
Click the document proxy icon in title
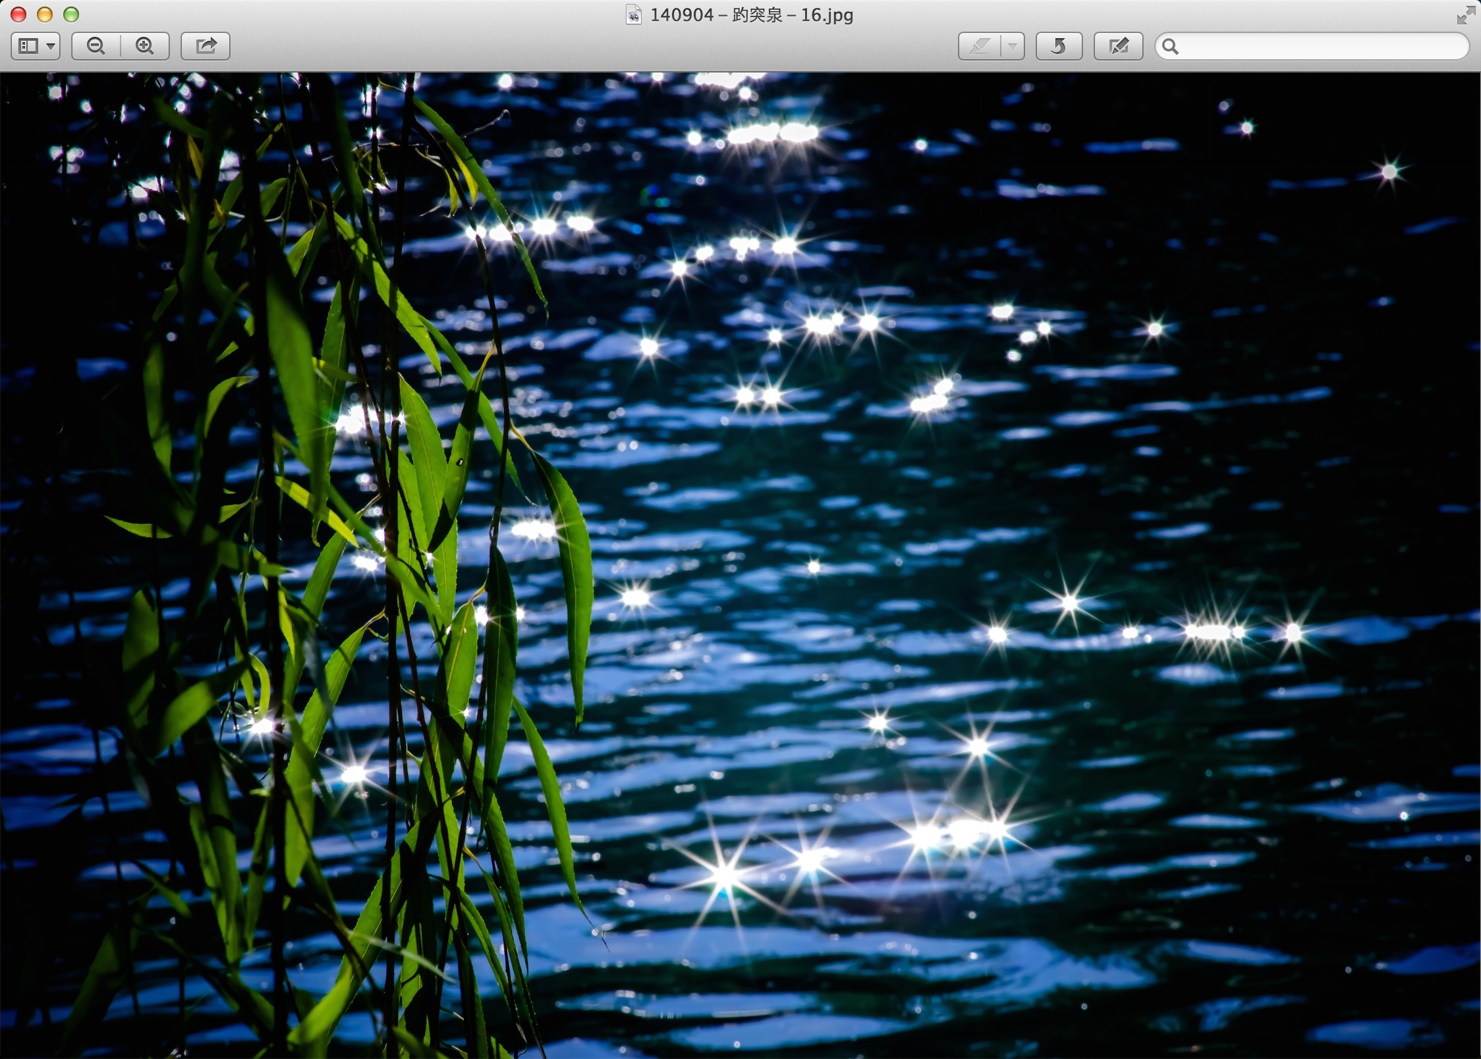pyautogui.click(x=633, y=14)
